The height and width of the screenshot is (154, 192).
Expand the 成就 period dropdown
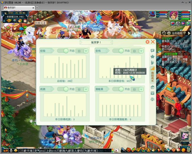click(x=86, y=89)
